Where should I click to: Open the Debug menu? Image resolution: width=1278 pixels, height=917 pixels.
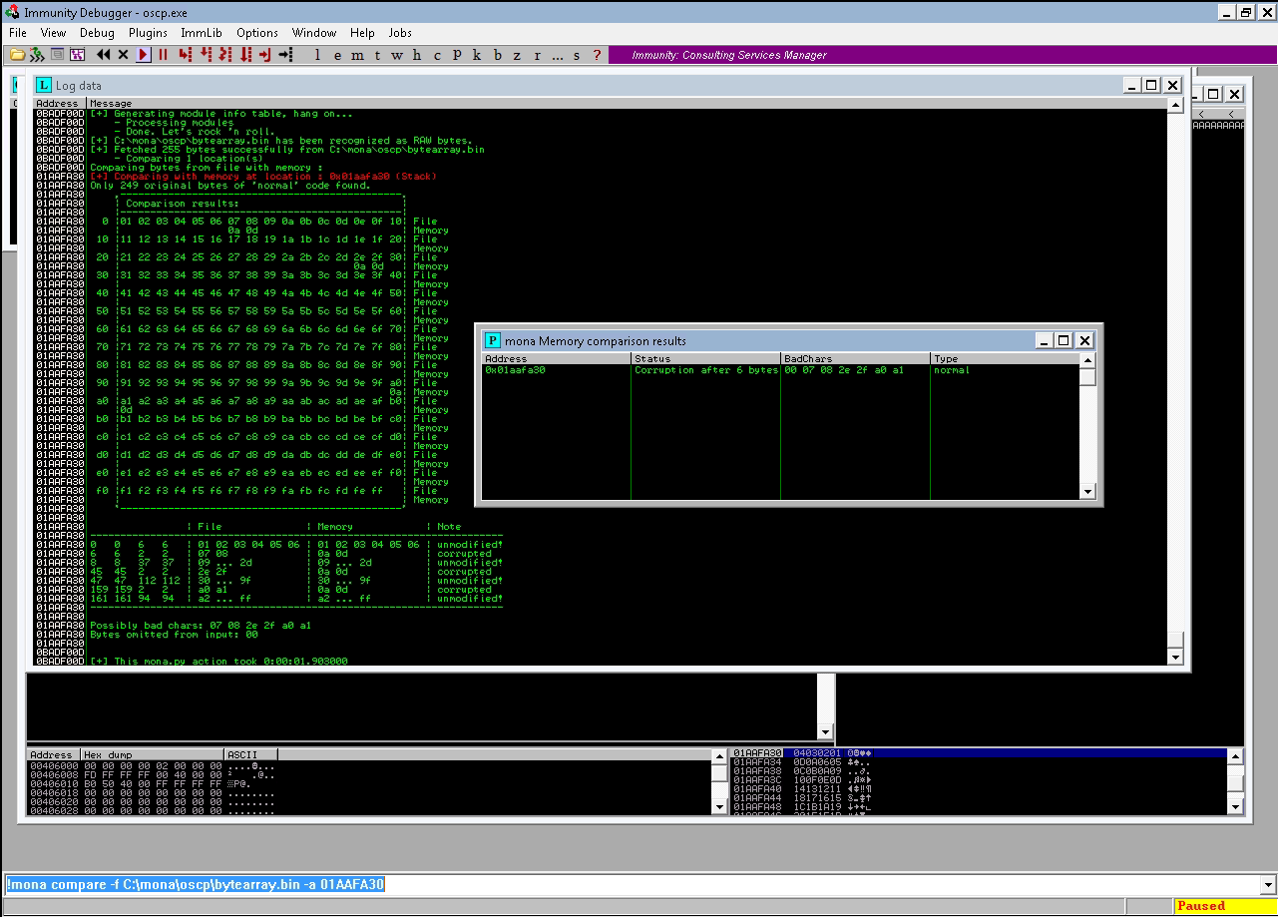(x=97, y=33)
